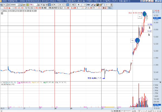The image size is (162, 112).
Task: Click the plus zoom-in icon at bottom
Action: 158,111
